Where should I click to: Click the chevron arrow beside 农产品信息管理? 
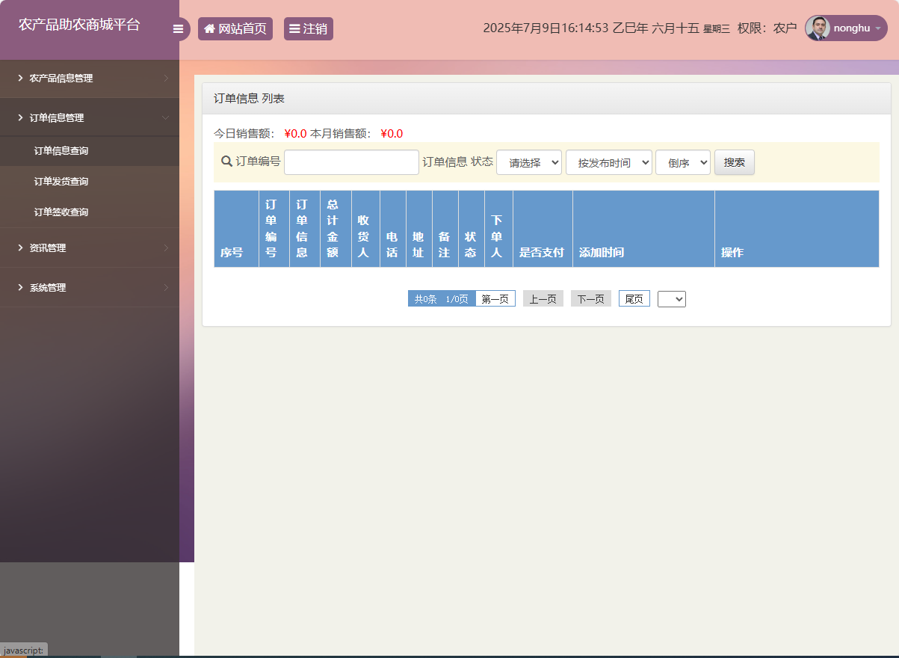click(x=167, y=78)
